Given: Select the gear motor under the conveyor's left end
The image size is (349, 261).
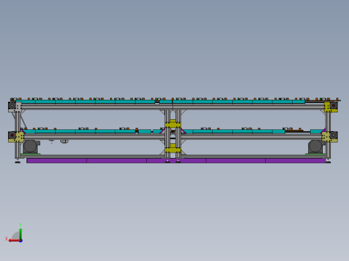Looking at the screenshot, I should (31, 147).
